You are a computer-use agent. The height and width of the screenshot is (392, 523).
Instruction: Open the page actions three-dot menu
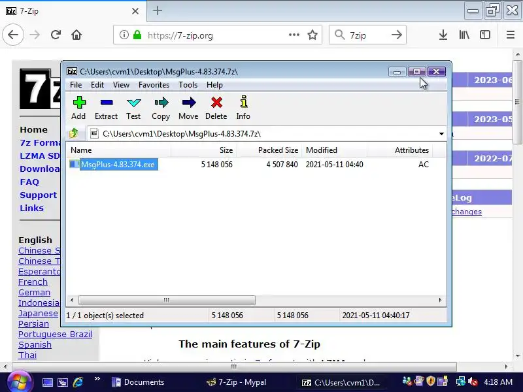pos(294,35)
